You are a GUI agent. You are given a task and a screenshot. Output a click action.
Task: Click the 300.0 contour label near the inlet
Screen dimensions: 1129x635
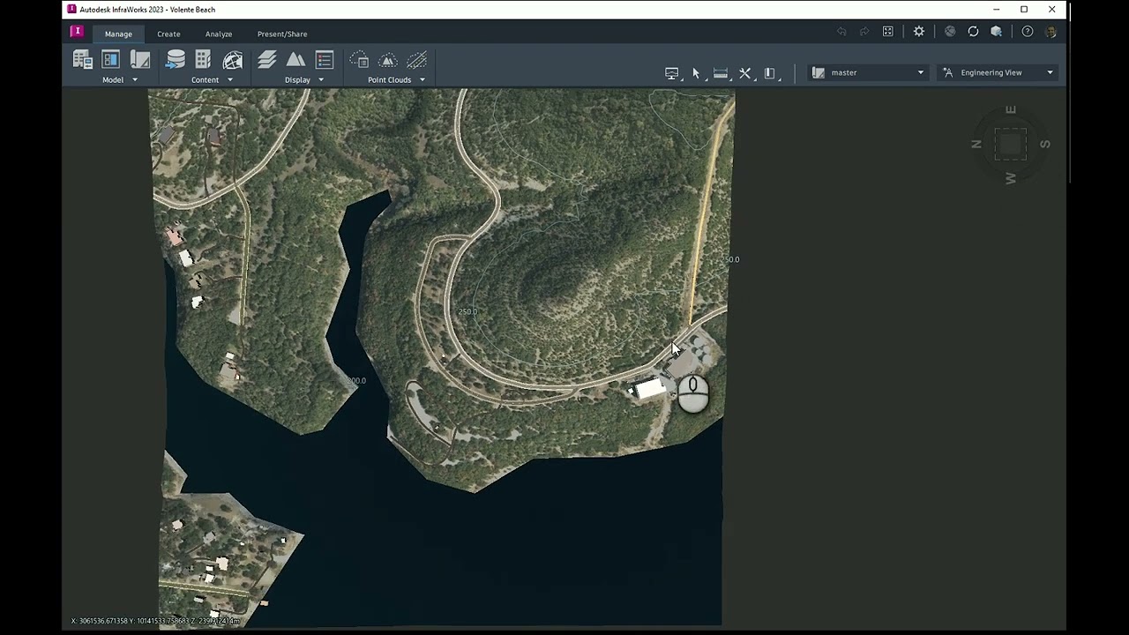[x=355, y=381]
